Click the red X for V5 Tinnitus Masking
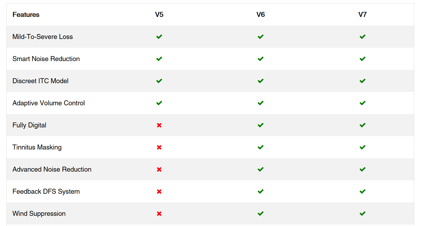434x226 pixels. 159,147
